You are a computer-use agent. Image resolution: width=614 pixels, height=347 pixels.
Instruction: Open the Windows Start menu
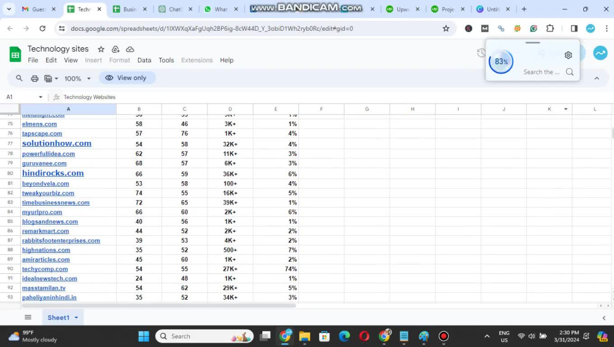coord(144,336)
